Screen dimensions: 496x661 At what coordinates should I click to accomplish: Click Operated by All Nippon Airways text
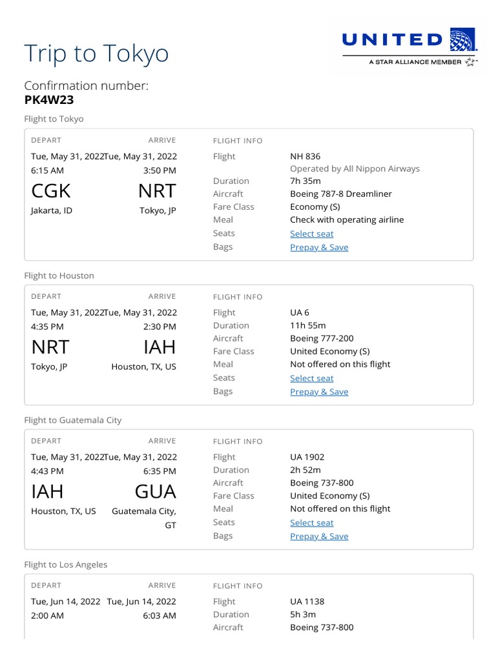[355, 168]
